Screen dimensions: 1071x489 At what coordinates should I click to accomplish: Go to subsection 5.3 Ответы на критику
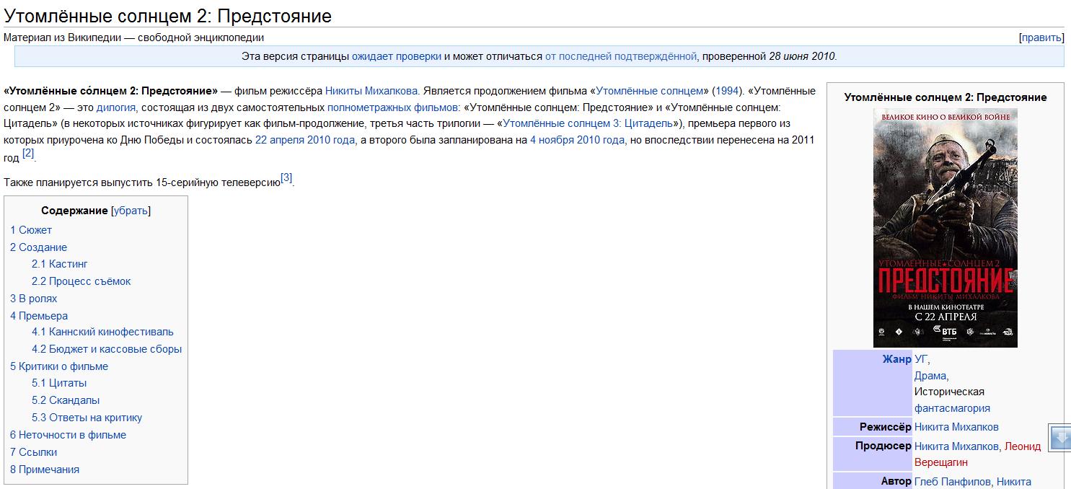tap(87, 418)
